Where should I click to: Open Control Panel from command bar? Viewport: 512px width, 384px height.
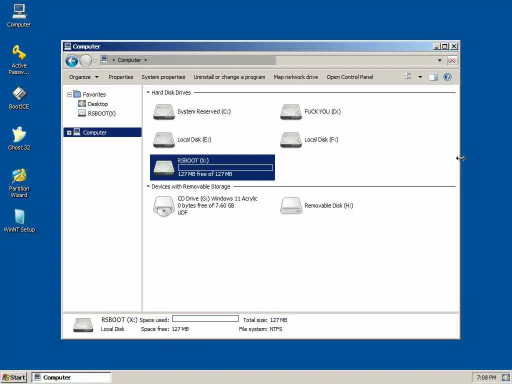[x=349, y=77]
